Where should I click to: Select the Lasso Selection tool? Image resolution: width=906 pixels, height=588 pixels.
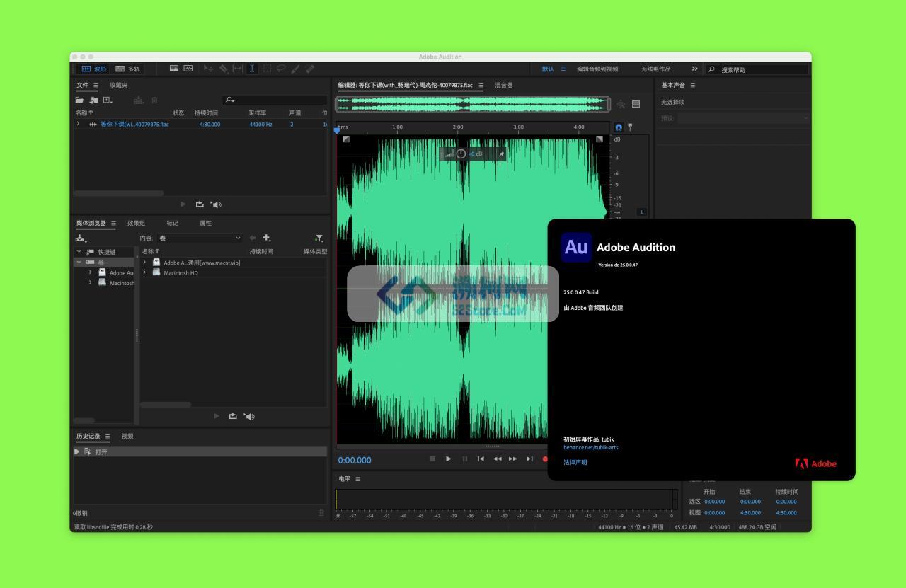281,69
